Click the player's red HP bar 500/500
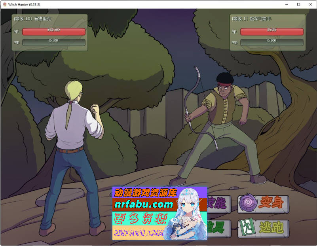Image resolution: width=317 pixels, height=246 pixels. click(54, 32)
